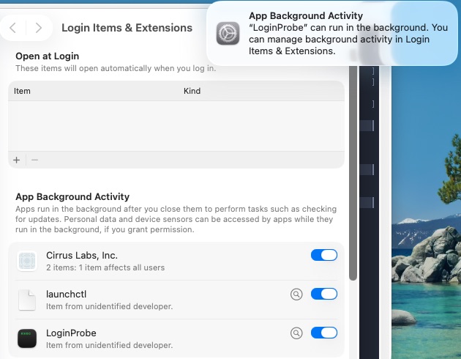This screenshot has width=461, height=359.
Task: Open the App Background Activity notification
Action: 332,33
